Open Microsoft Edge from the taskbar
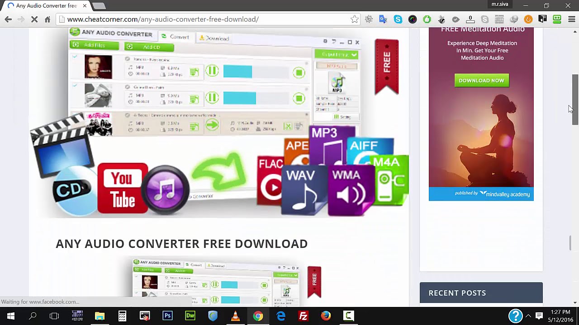579x325 pixels. (280, 316)
